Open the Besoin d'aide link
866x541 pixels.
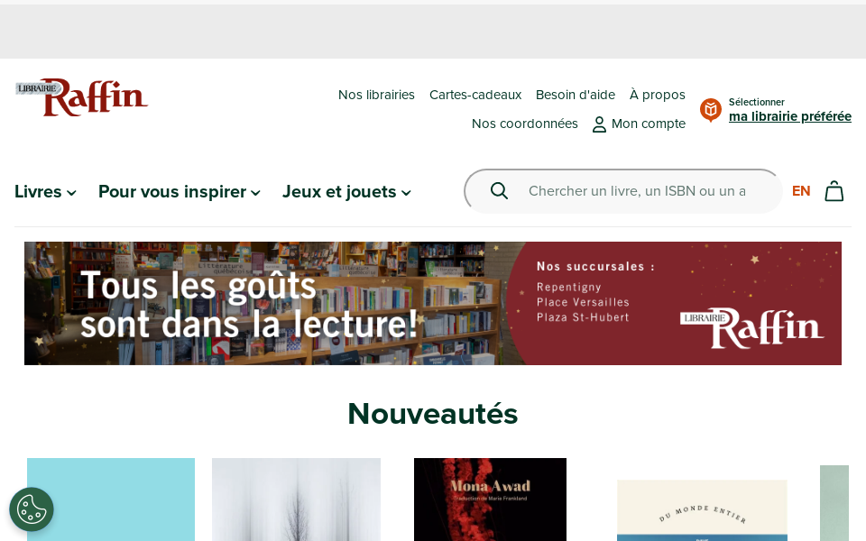tap(575, 95)
